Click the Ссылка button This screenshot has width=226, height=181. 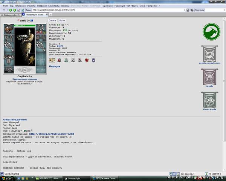click(52, 20)
